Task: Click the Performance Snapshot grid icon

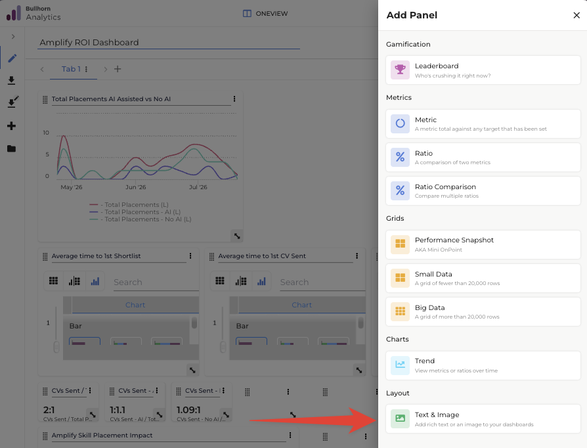Action: tap(400, 244)
